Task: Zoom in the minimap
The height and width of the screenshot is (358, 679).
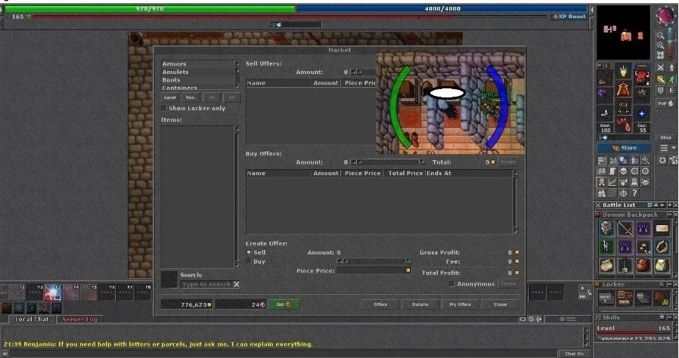Action: point(660,45)
